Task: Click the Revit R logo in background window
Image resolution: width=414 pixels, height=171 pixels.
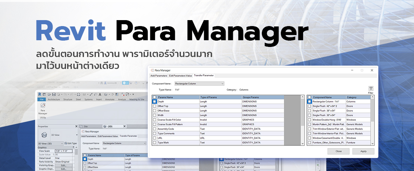Action: click(x=40, y=95)
